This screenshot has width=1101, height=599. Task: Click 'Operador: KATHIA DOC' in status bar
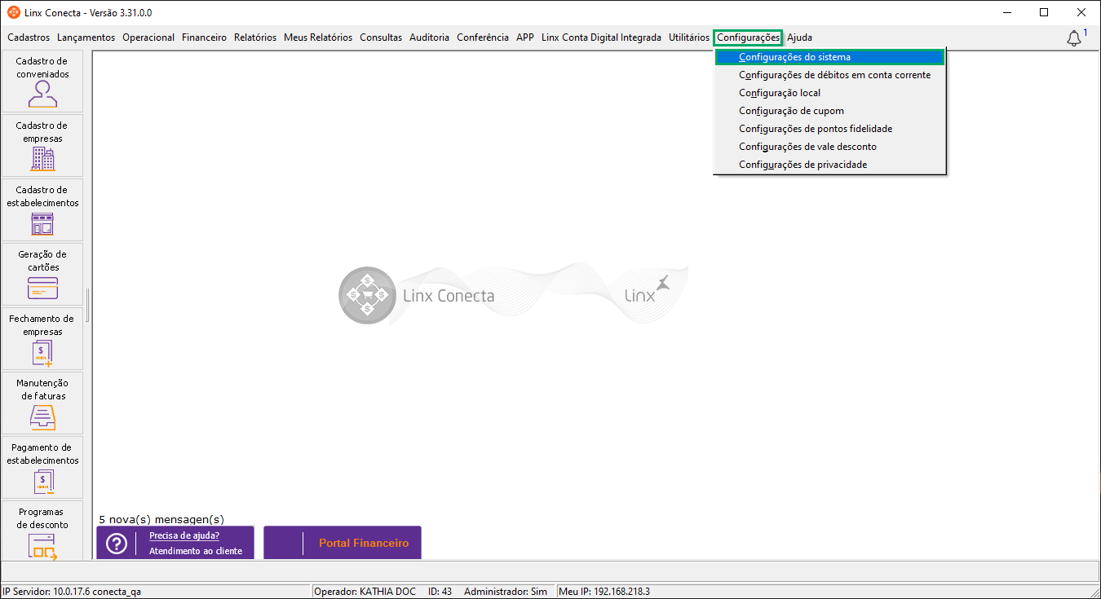pyautogui.click(x=366, y=592)
